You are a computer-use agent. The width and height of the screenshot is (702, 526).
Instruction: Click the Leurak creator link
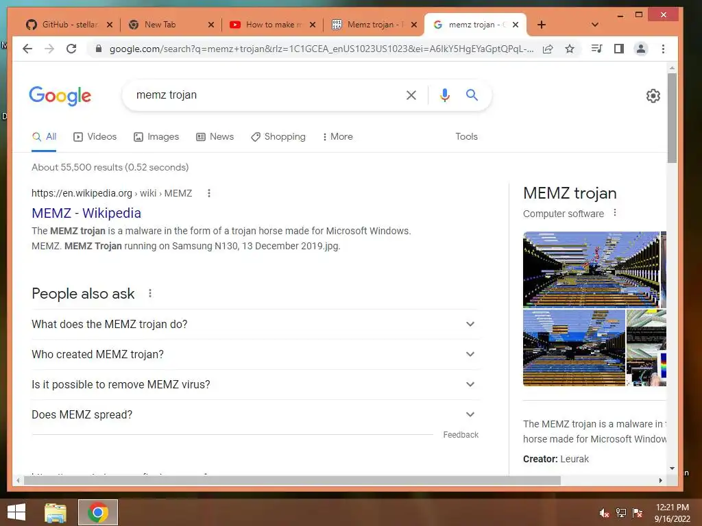pos(574,459)
